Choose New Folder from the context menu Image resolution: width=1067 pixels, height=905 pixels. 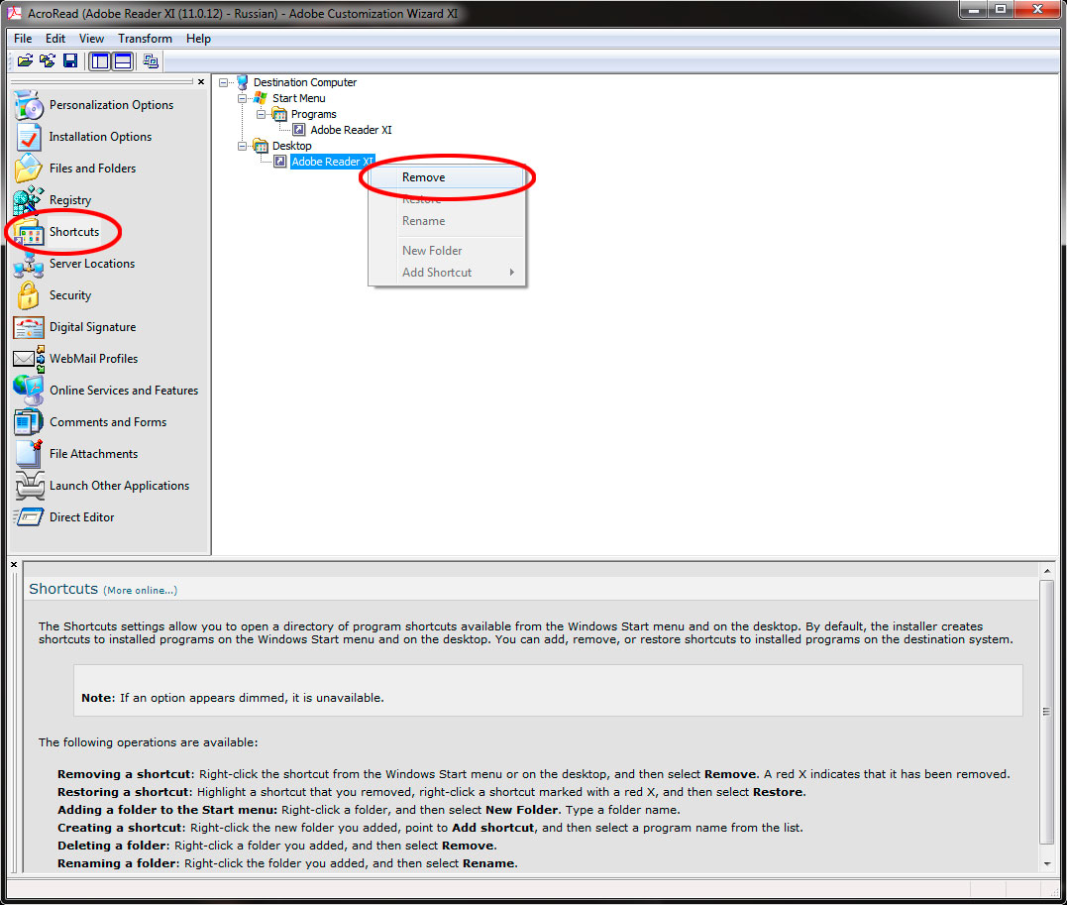point(447,251)
